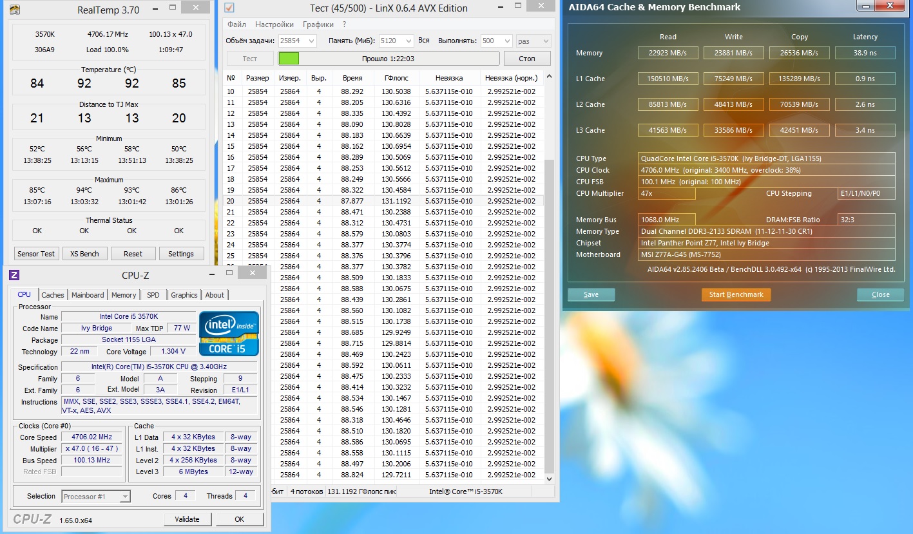Expand the Processor #1 selection dropdown
The height and width of the screenshot is (534, 913).
125,497
